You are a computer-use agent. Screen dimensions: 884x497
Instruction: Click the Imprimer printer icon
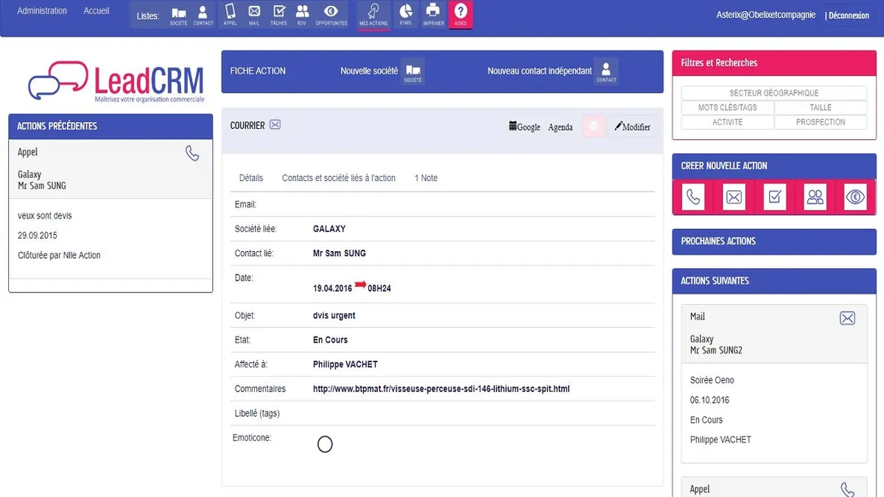coord(433,15)
